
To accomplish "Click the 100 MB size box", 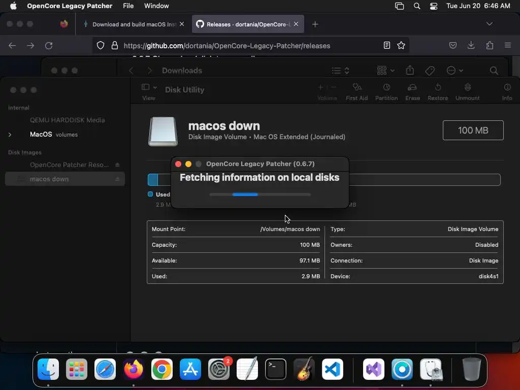I will pos(473,130).
